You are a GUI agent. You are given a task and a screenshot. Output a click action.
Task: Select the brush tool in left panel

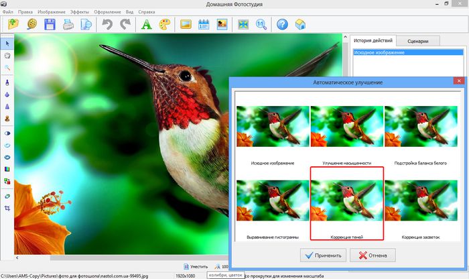pos(7,82)
